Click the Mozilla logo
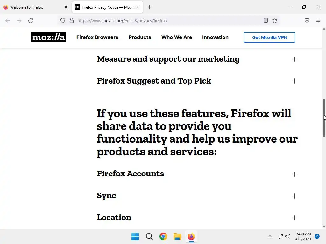326x244 pixels. click(48, 37)
